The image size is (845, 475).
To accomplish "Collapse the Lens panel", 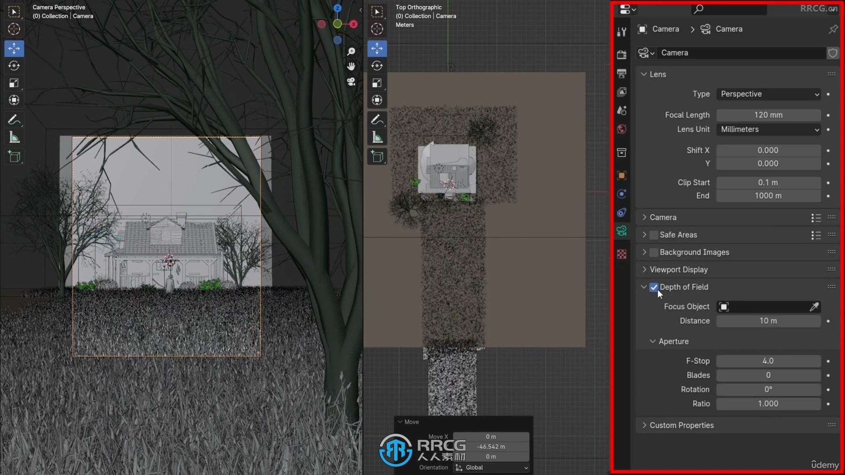I will pyautogui.click(x=644, y=74).
